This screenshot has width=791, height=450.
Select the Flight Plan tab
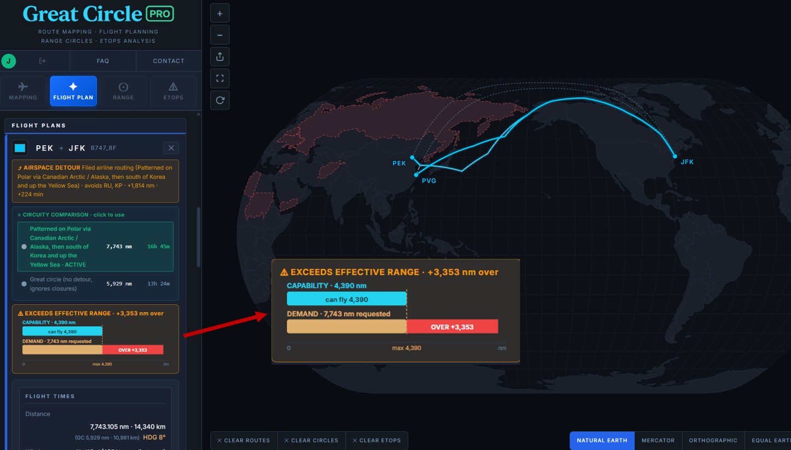point(73,91)
